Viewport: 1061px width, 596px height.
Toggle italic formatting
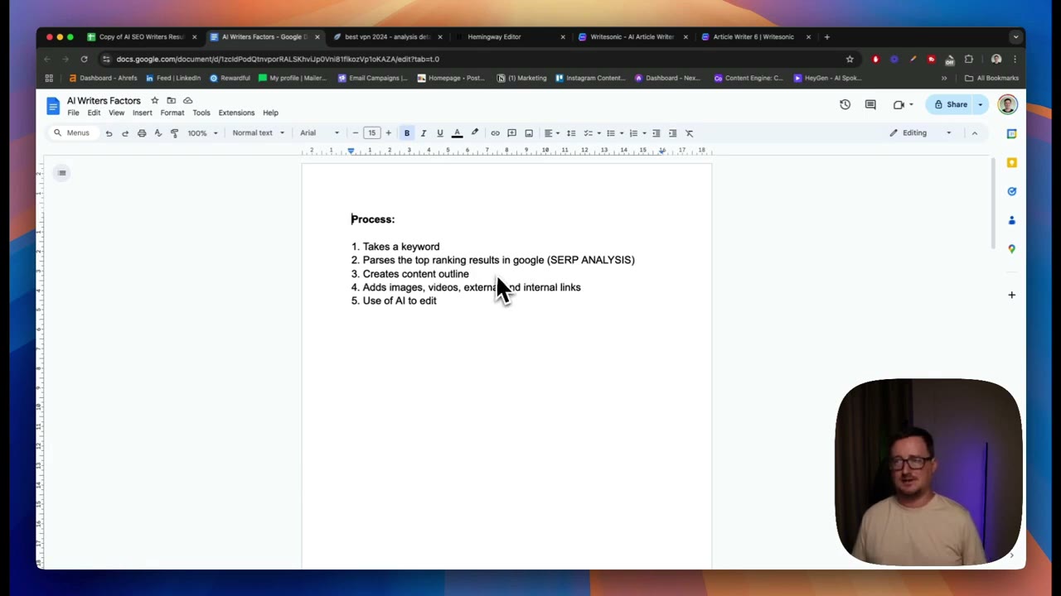click(x=424, y=133)
